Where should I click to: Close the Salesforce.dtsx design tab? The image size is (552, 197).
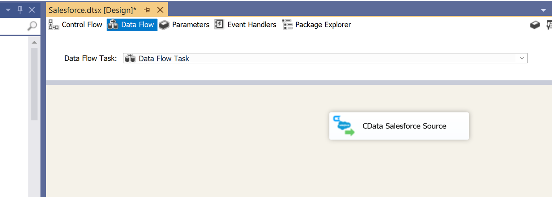tap(160, 10)
